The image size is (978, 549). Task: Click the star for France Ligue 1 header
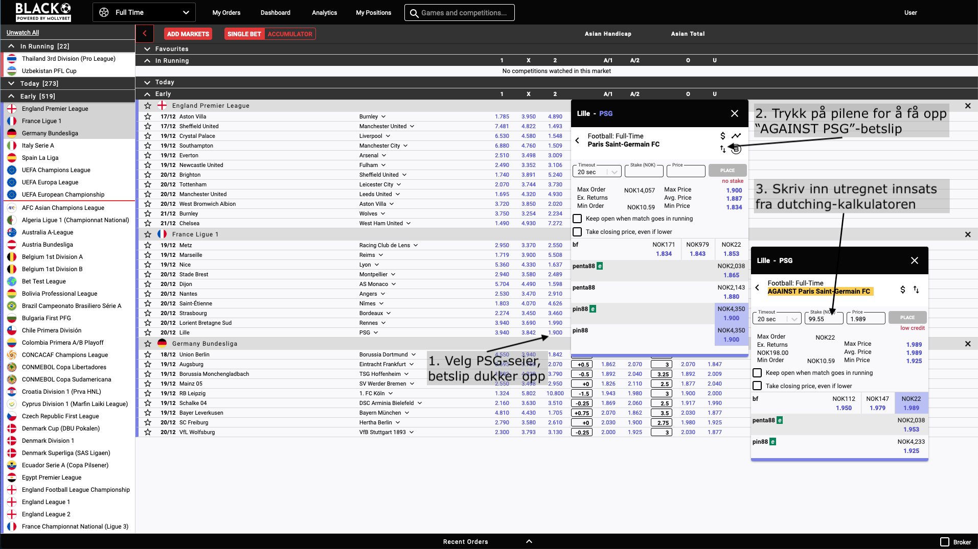[x=148, y=234]
